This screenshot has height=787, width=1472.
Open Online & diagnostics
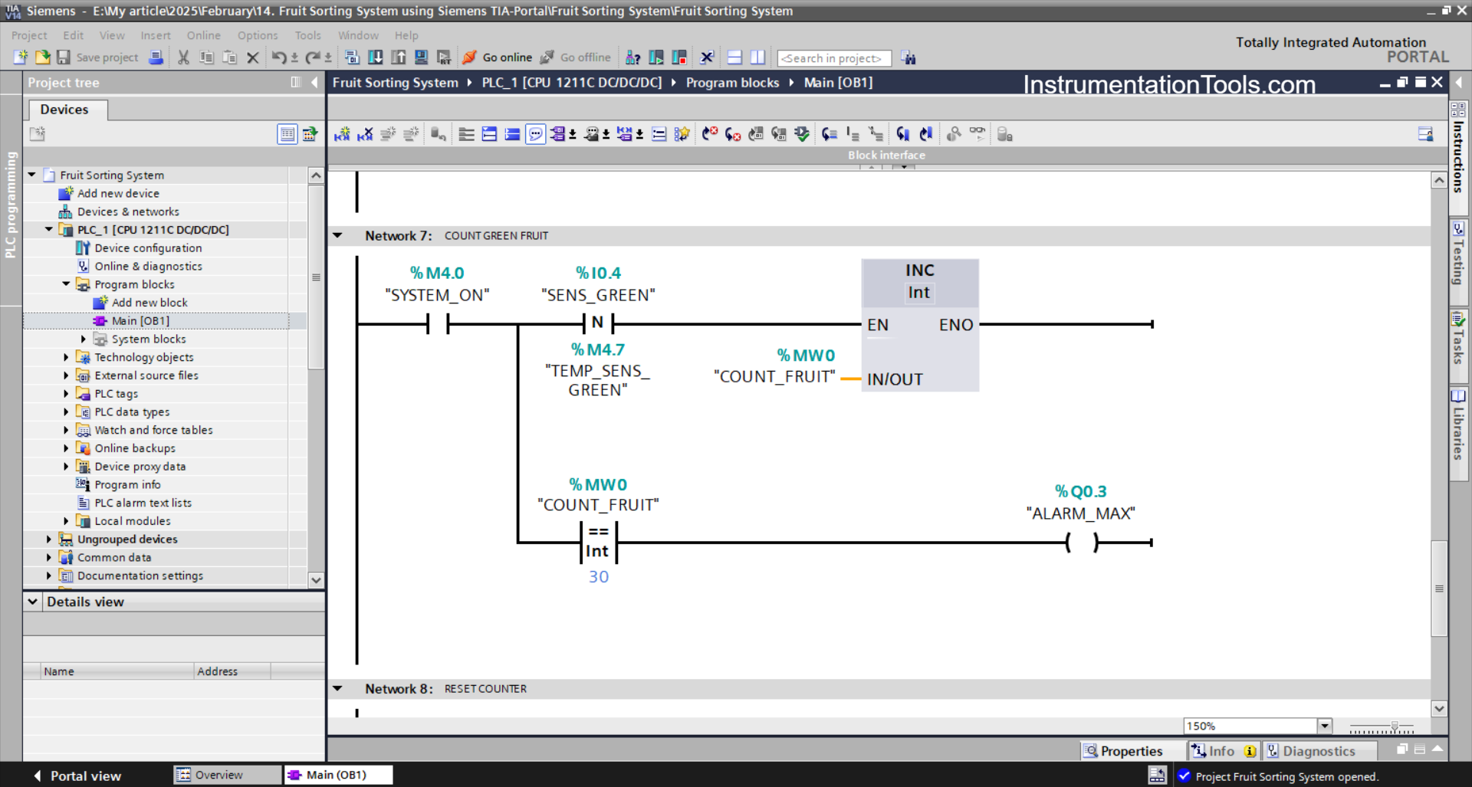pyautogui.click(x=148, y=266)
